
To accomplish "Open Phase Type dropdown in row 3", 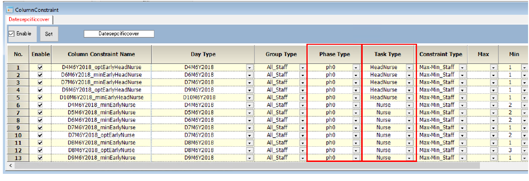I will pos(356,82).
